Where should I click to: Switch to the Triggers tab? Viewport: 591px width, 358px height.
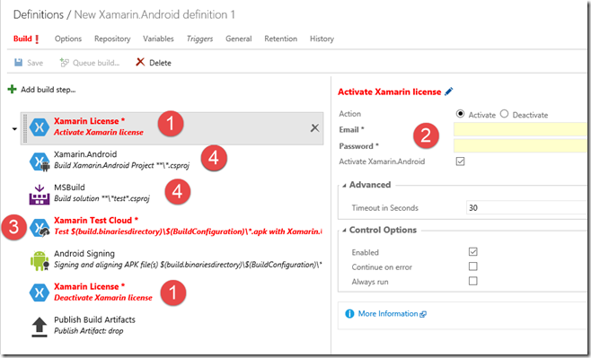pyautogui.click(x=199, y=39)
